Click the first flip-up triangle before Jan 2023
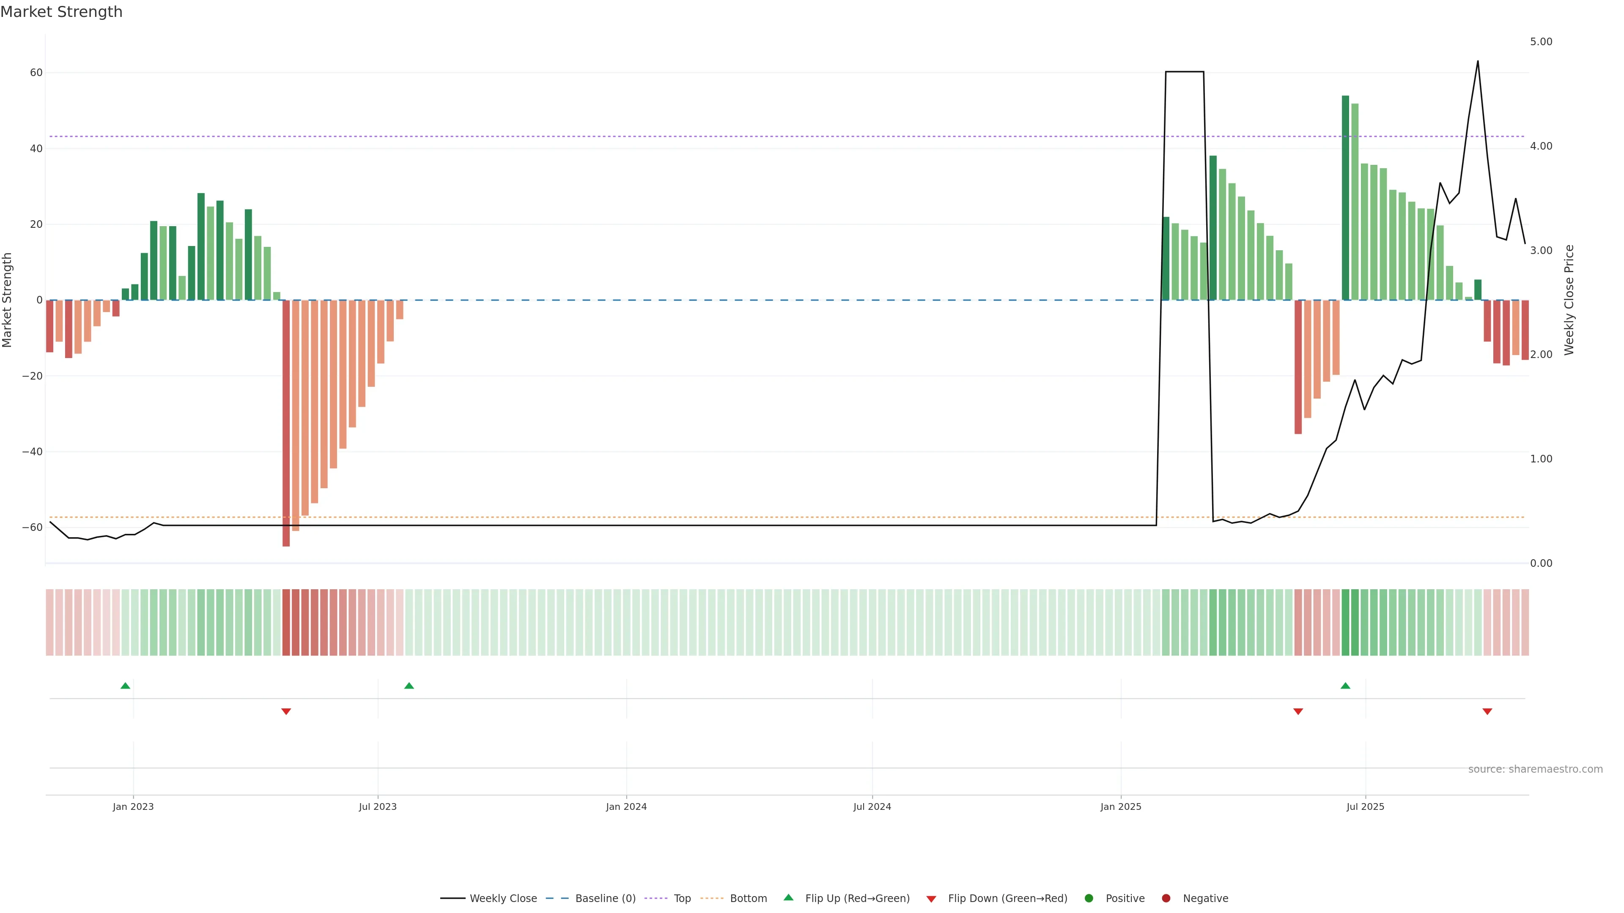The height and width of the screenshot is (913, 1624). [126, 686]
